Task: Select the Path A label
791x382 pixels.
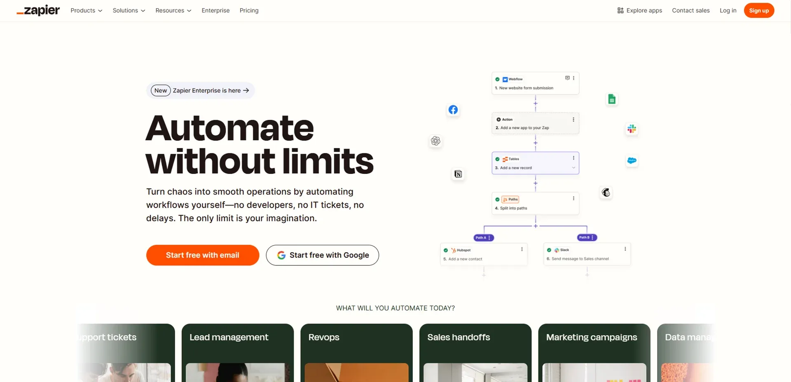Action: tap(484, 238)
